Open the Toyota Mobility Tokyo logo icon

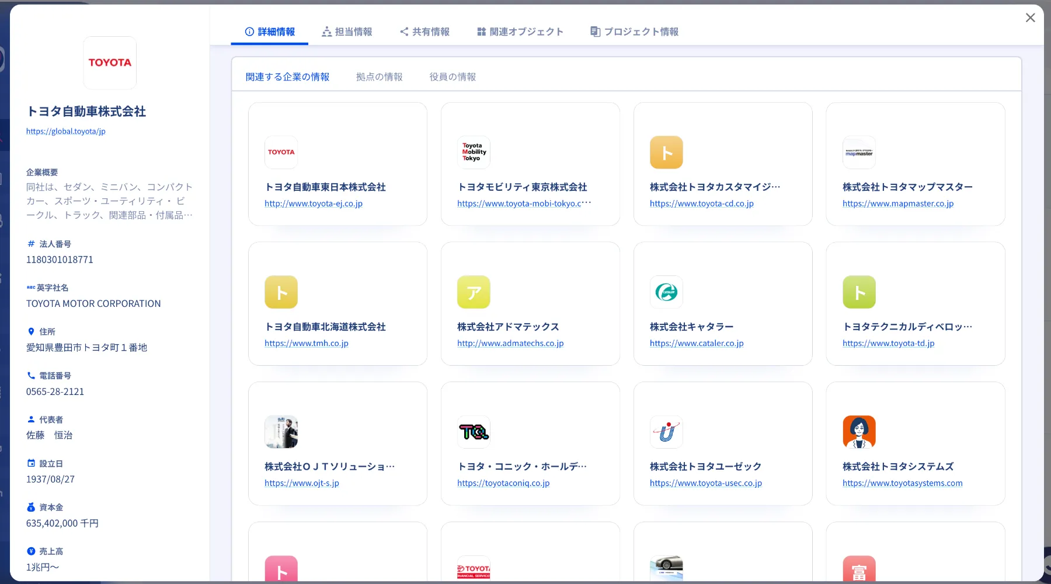tap(474, 152)
